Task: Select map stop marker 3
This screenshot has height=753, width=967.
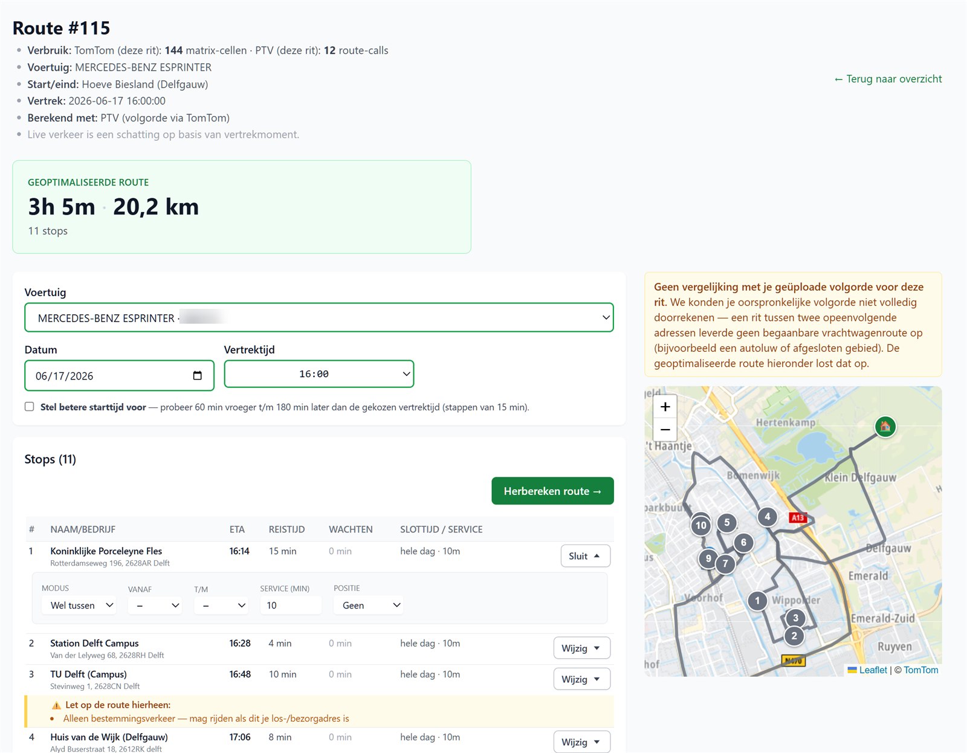Action: 795,618
